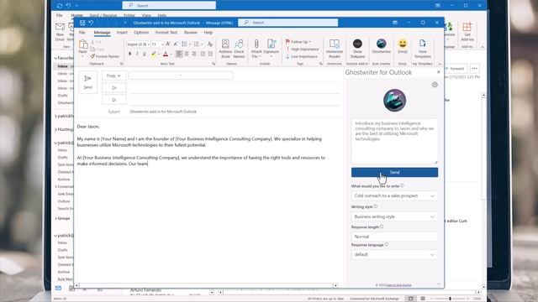538x302 pixels.
Task: Switch to the Message ribbon tab
Action: (102, 33)
